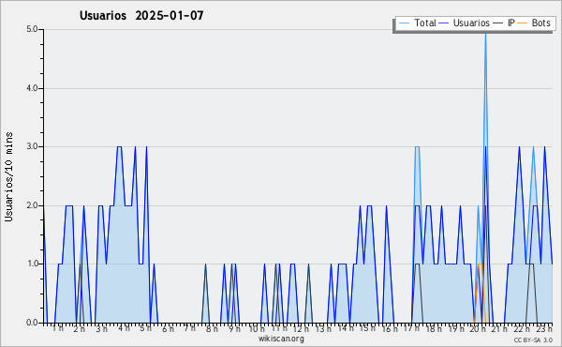Click the y-axis value 2.0
Image resolution: width=562 pixels, height=347 pixels.
tap(32, 205)
